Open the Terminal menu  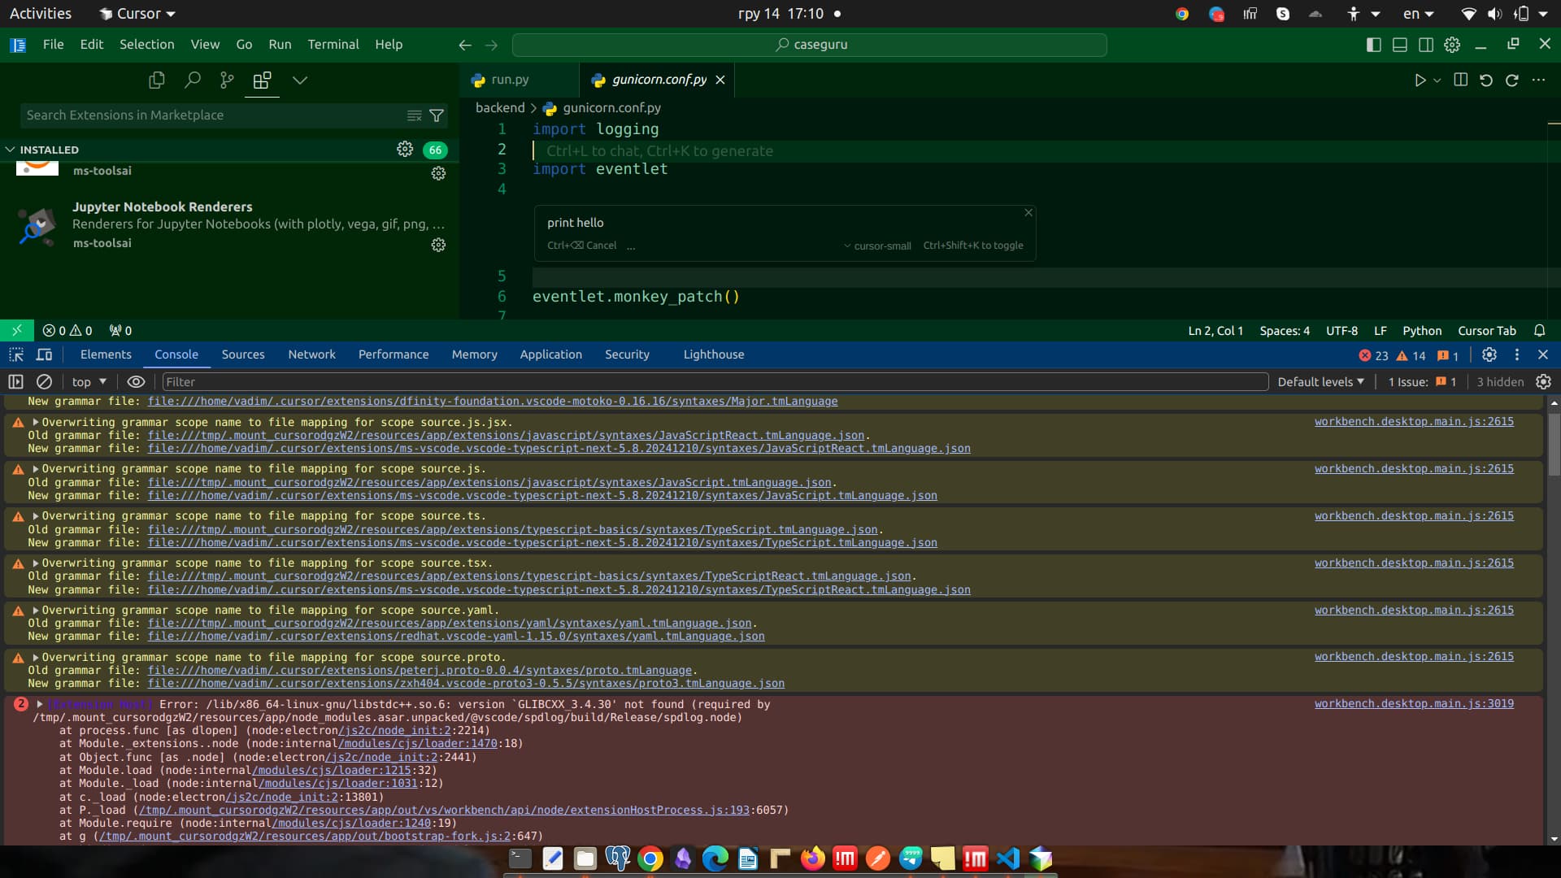tap(333, 44)
